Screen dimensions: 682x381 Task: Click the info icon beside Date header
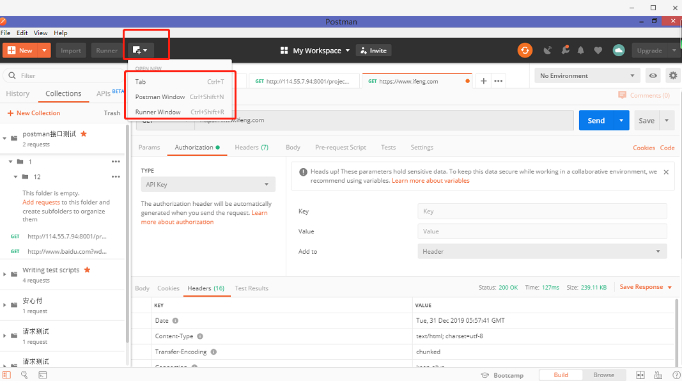[x=175, y=320]
